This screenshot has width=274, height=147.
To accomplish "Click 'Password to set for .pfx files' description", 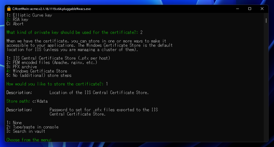I will 103,112.
